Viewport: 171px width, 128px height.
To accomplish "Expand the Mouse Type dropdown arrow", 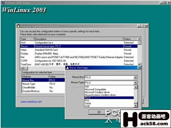I will click(135, 83).
